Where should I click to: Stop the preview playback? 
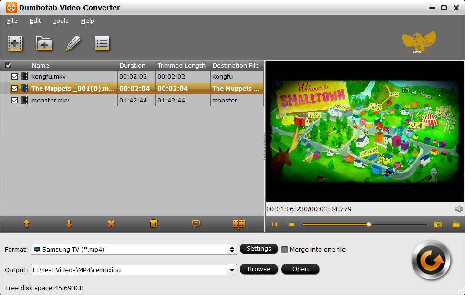click(292, 224)
